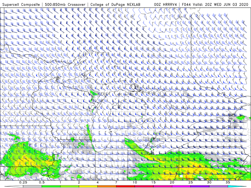Click the "25" legend value
Viewport: 251px width, 188px height.
191,182
